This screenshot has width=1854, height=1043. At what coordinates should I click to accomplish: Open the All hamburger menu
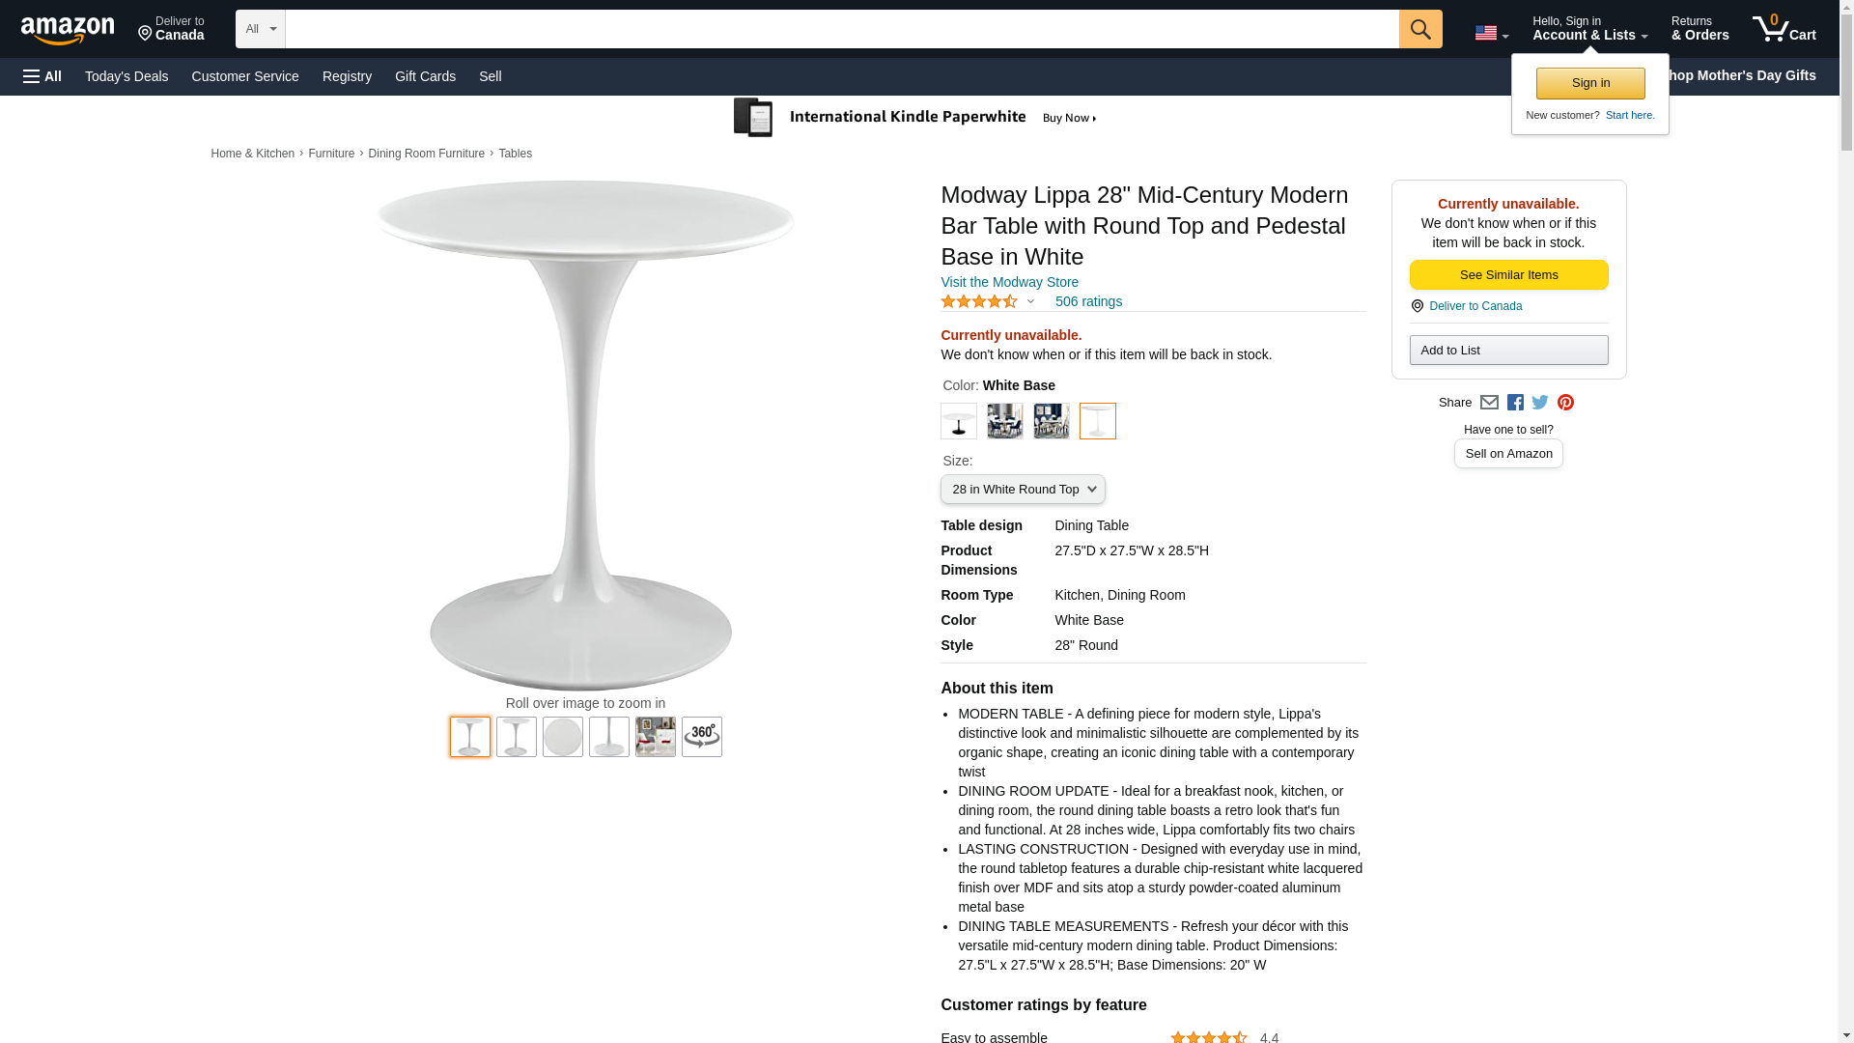tap(42, 76)
